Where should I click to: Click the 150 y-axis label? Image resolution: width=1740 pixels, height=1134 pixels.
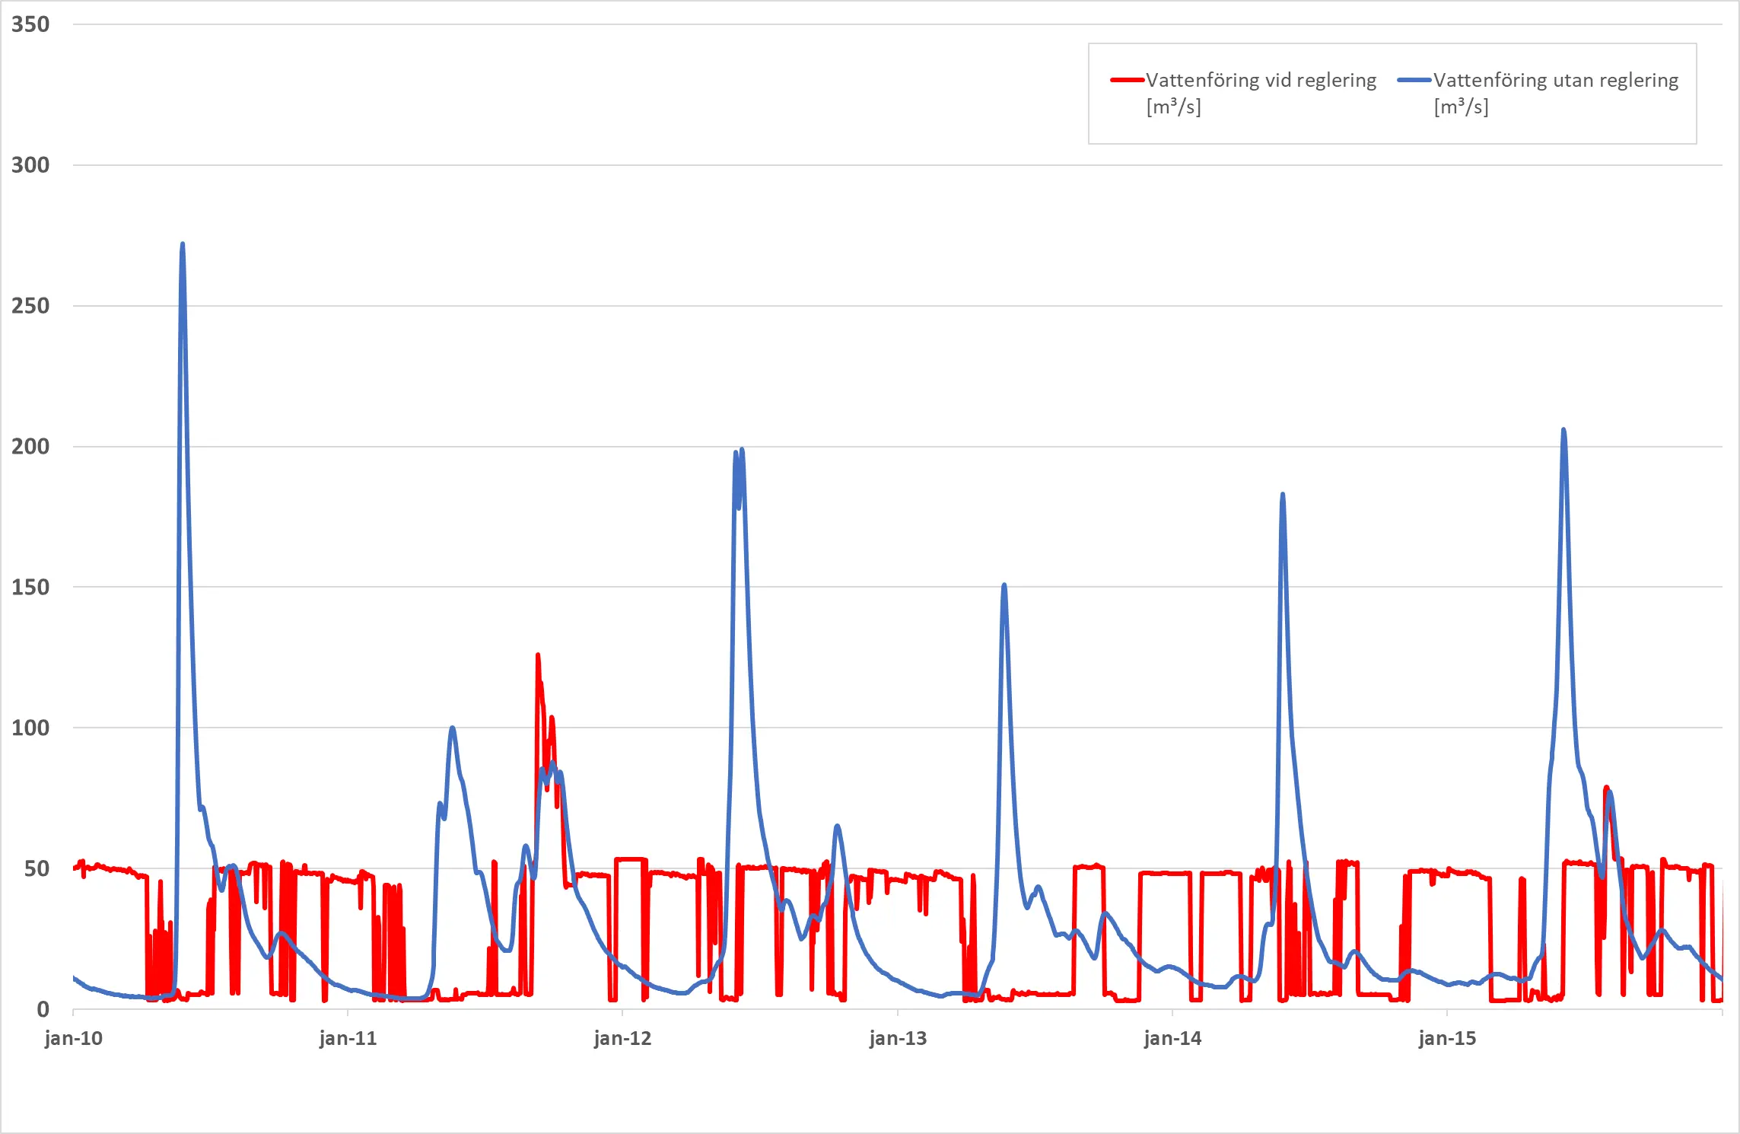(30, 588)
